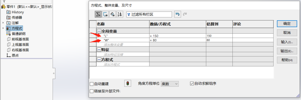Click the 输入(I)... button
Screen dimensions: 301x100
point(287,42)
